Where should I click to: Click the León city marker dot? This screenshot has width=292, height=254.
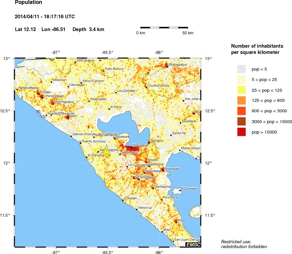pyautogui.click(x=68, y=118)
